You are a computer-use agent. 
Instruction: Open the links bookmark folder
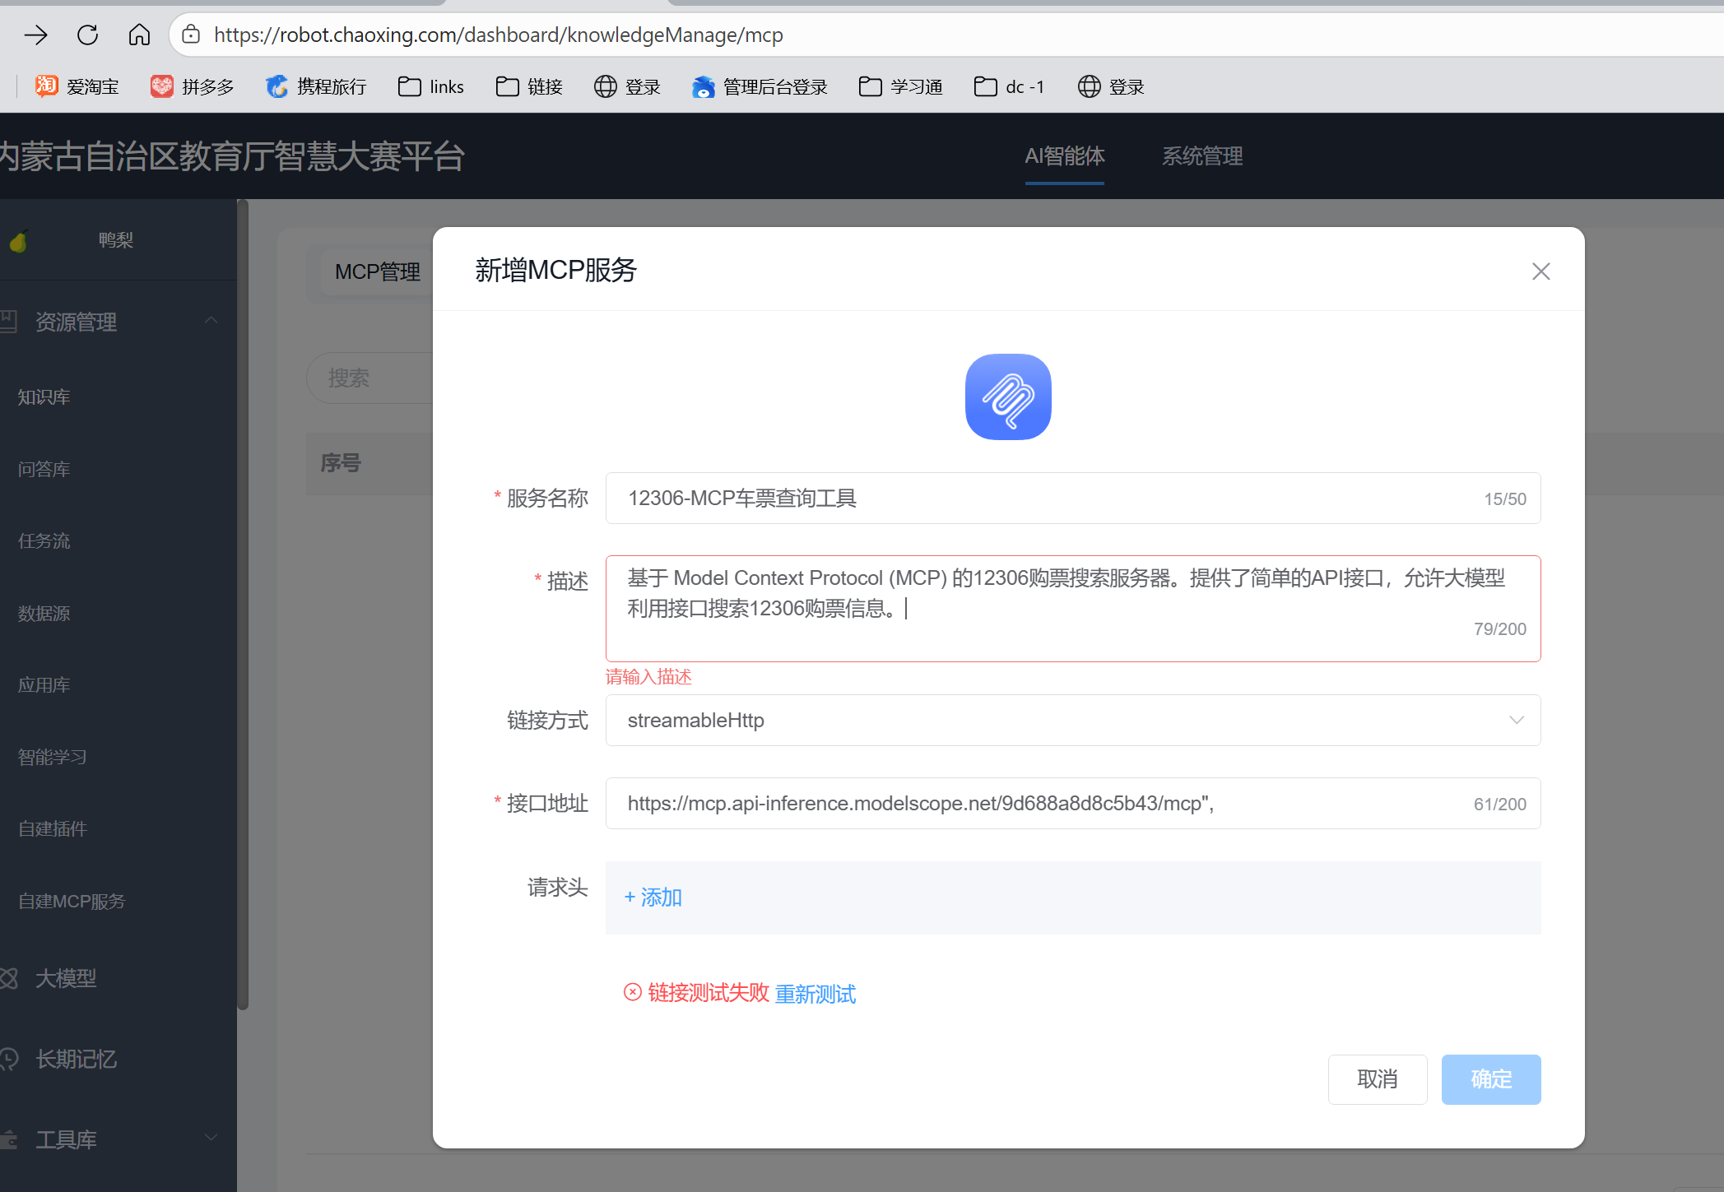[431, 86]
